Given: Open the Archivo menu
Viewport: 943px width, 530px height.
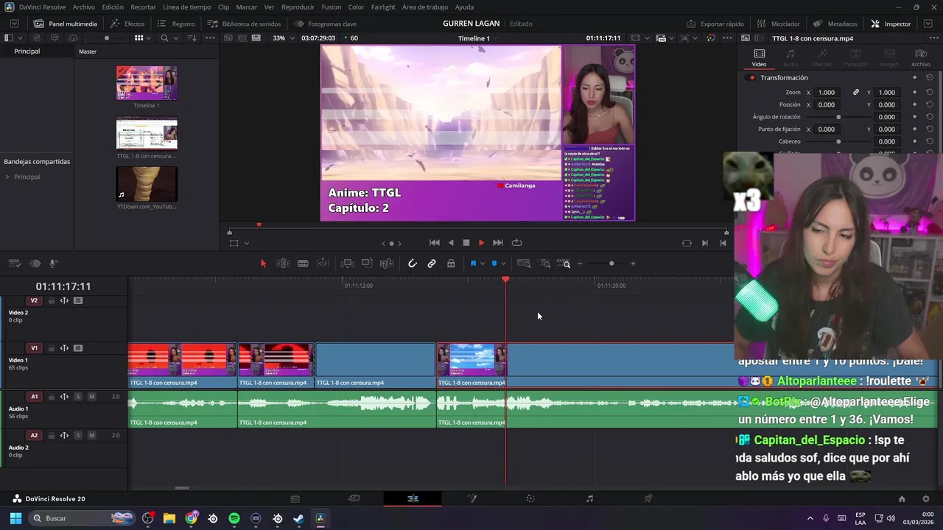Looking at the screenshot, I should [83, 7].
